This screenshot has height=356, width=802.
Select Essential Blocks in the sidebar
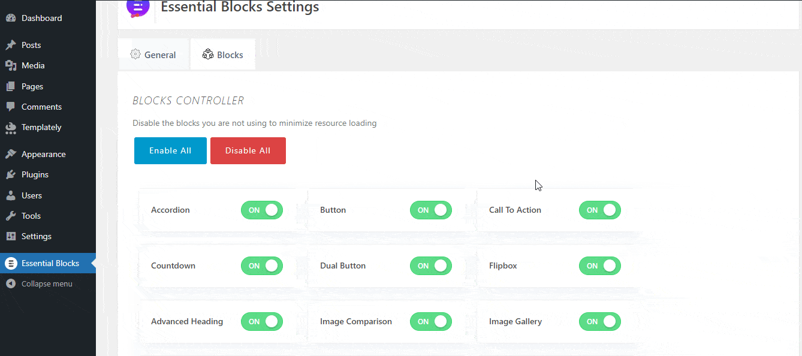tap(48, 263)
